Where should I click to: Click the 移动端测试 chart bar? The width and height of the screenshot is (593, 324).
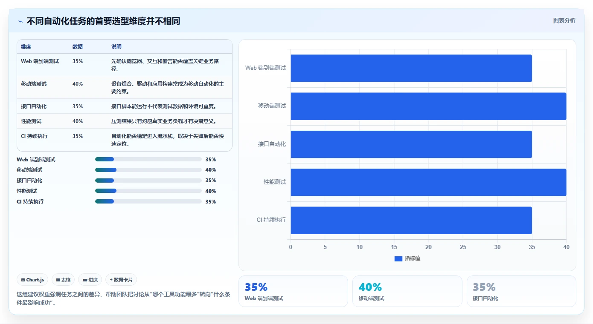[428, 106]
